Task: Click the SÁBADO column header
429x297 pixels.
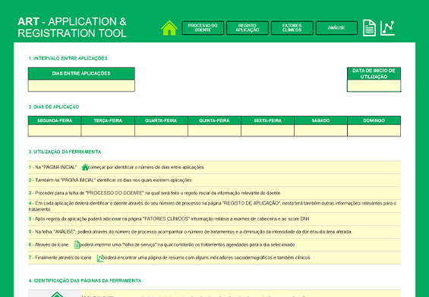Action: click(x=320, y=120)
